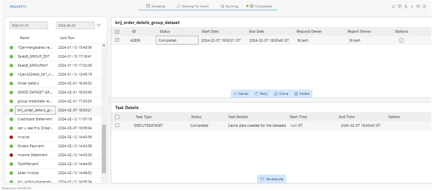Click start date field 2023-01-01
432x191 pixels.
29,25
